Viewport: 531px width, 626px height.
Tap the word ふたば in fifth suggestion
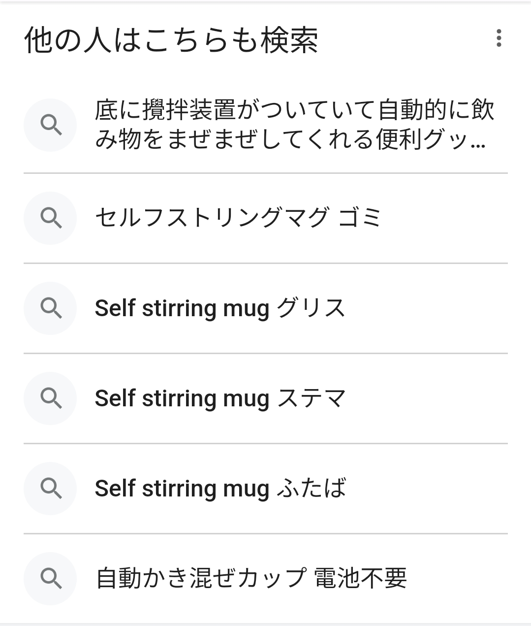tap(312, 488)
